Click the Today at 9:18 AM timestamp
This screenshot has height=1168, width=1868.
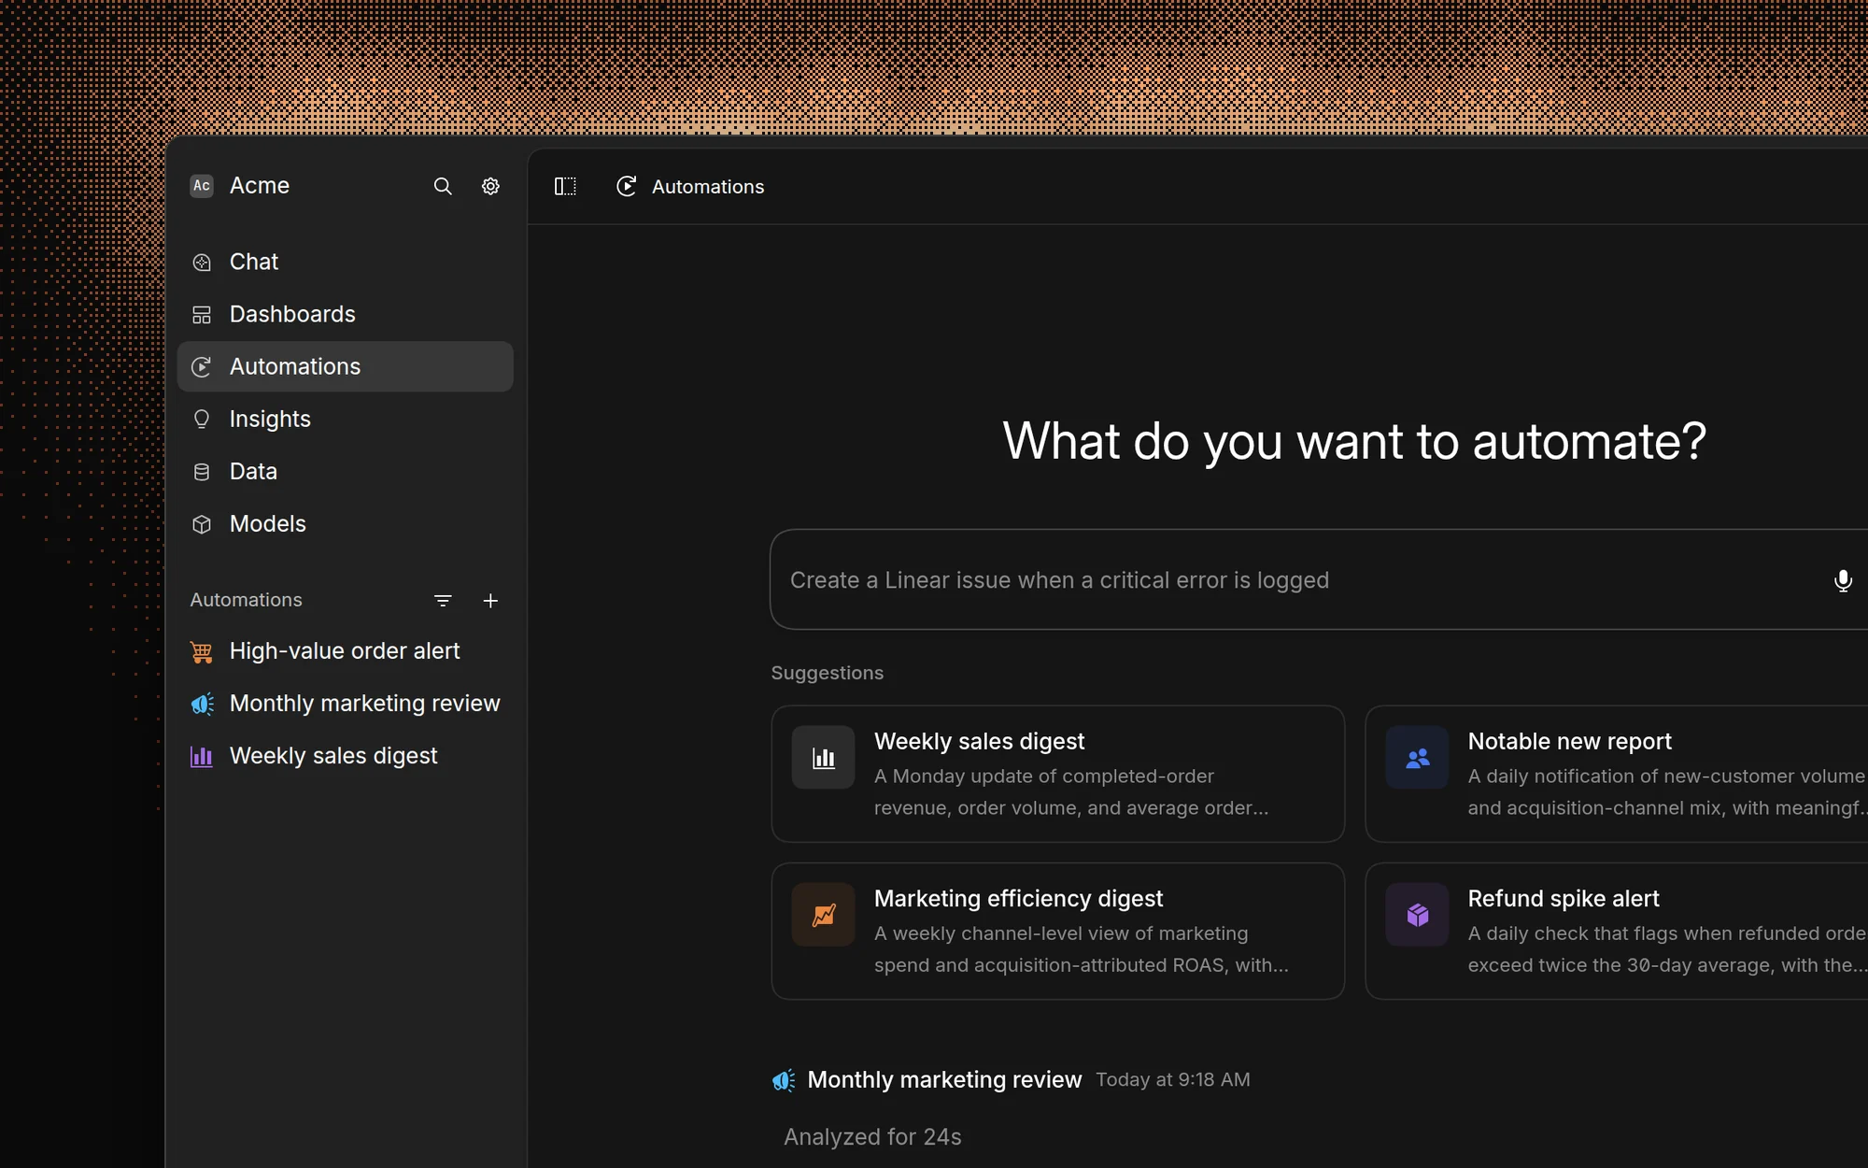tap(1172, 1080)
